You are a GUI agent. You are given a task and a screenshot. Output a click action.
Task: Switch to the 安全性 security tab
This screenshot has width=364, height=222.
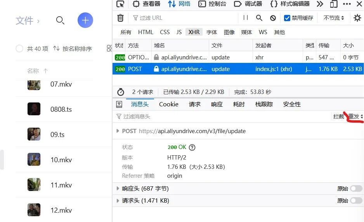coord(292,104)
